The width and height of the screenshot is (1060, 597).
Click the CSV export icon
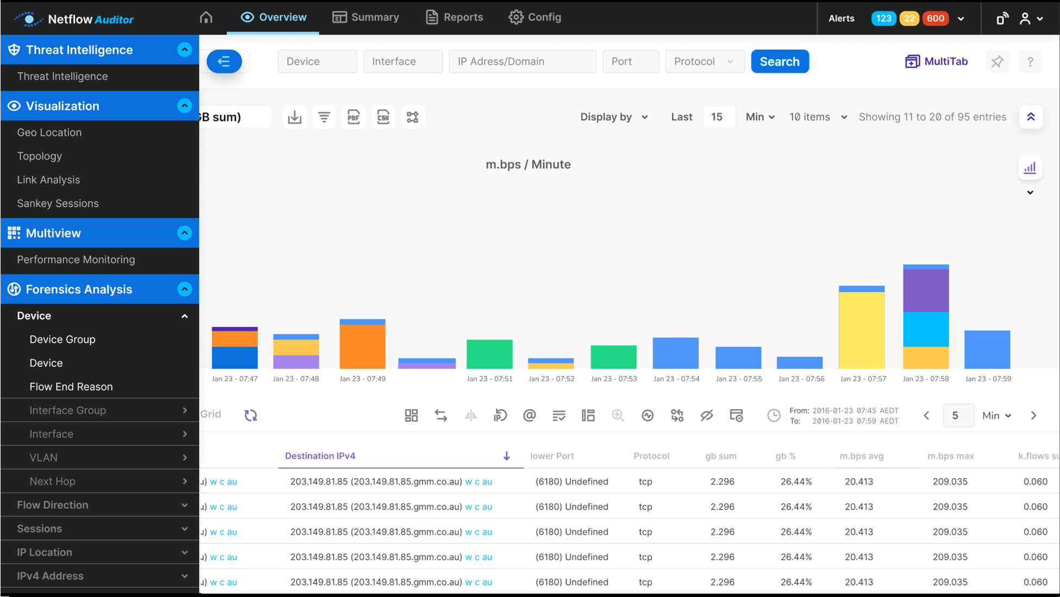click(384, 117)
